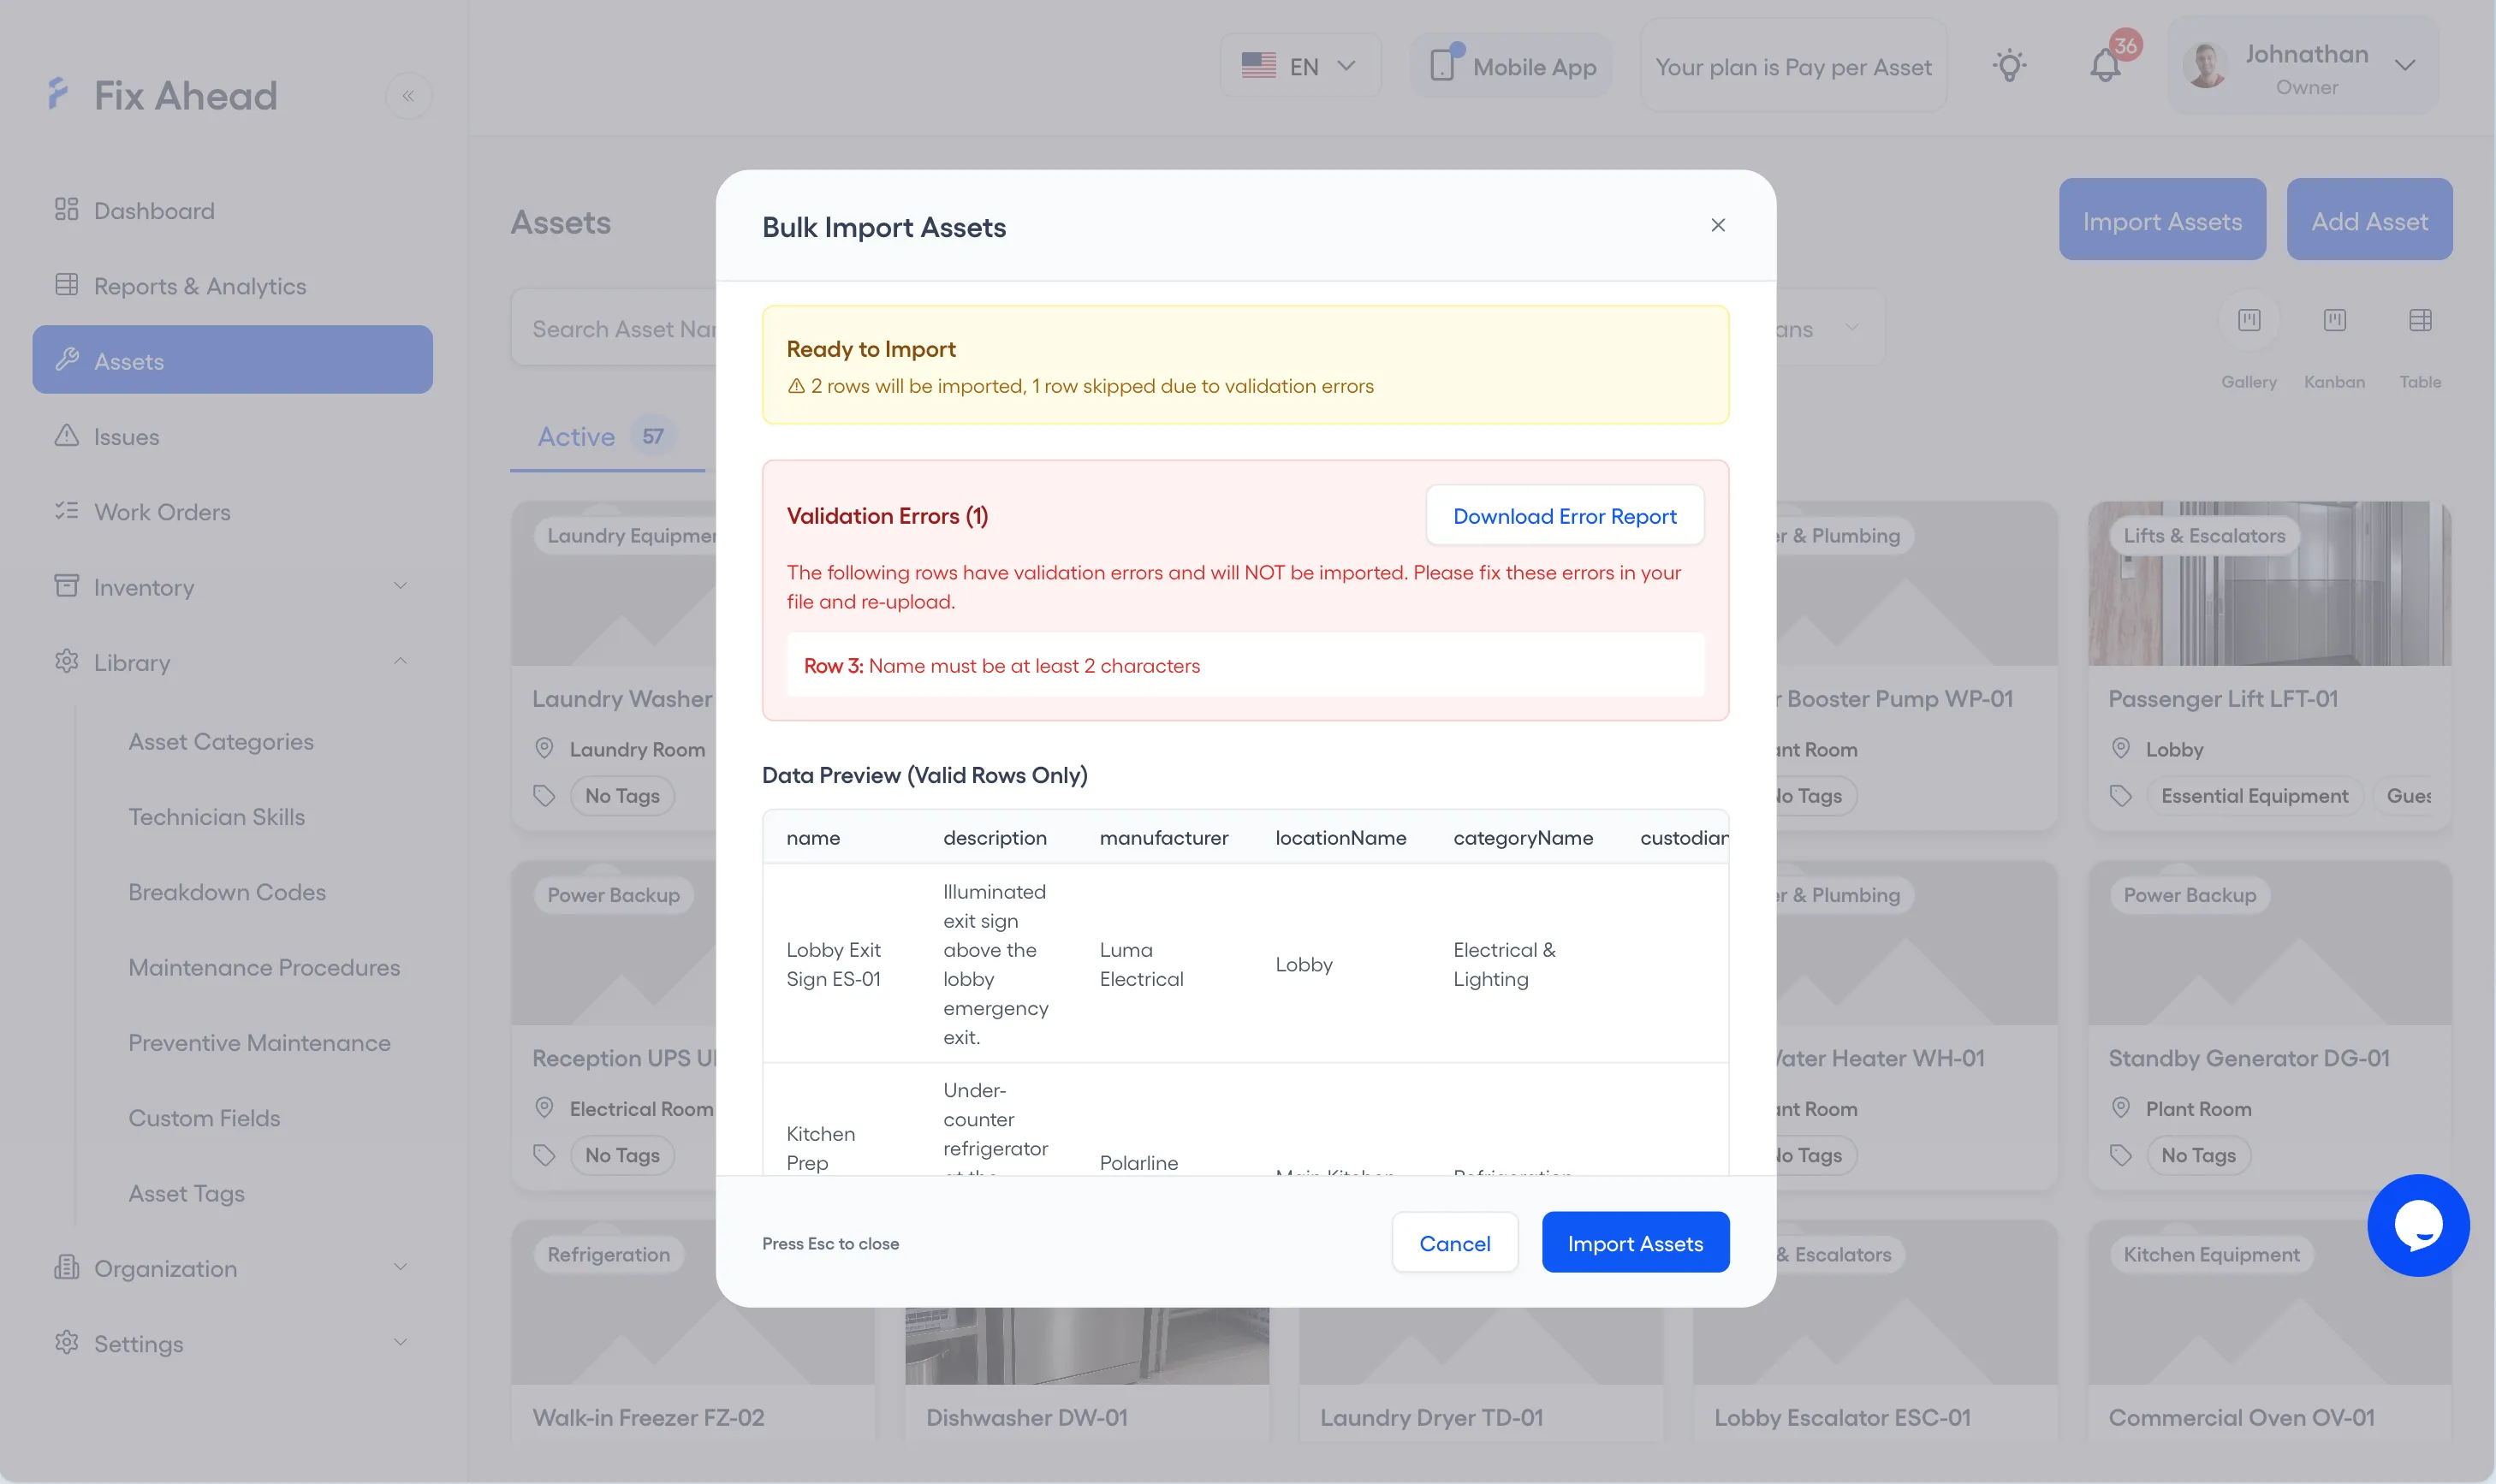Click the Library gear icon
This screenshot has width=2496, height=1484.
coord(66,661)
